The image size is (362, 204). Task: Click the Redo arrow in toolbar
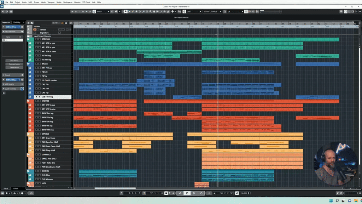click(7, 12)
